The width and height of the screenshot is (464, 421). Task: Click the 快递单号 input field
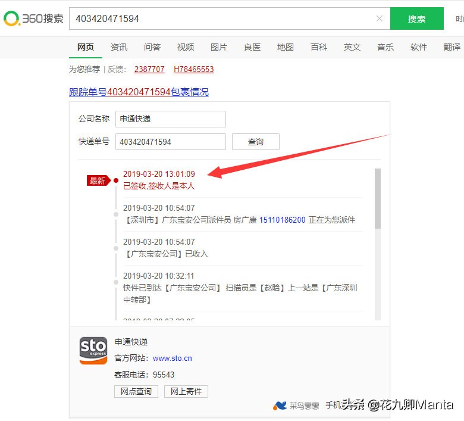click(x=171, y=142)
